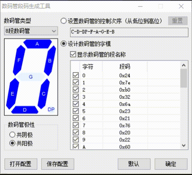This screenshot has height=175, width=192.
Task: Choose 共阳极 polarity
Action: click(x=12, y=143)
